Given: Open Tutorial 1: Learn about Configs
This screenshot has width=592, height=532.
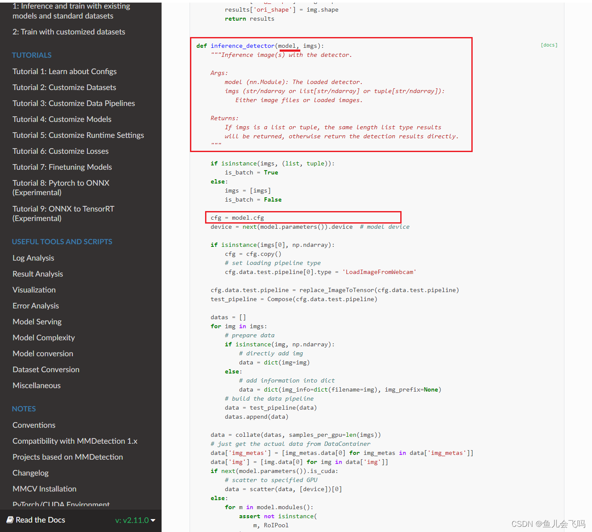Looking at the screenshot, I should click(x=64, y=71).
